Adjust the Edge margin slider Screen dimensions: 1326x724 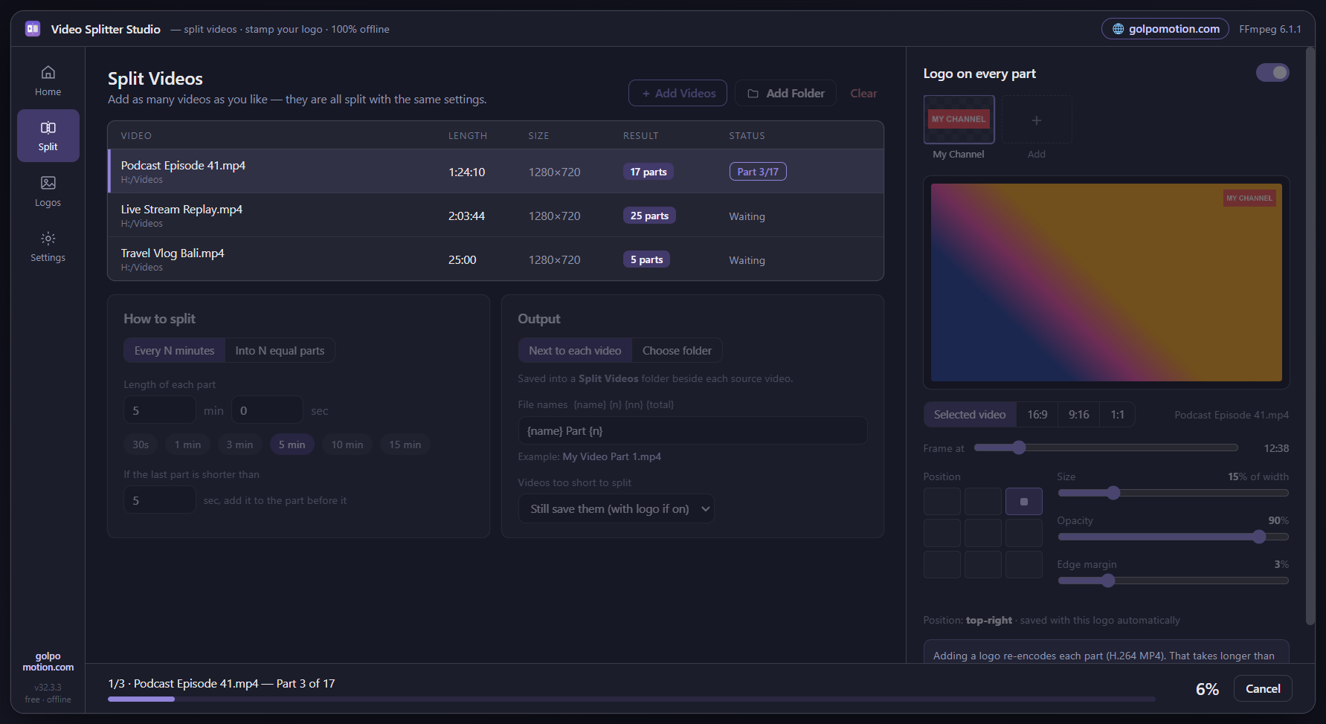tap(1173, 581)
